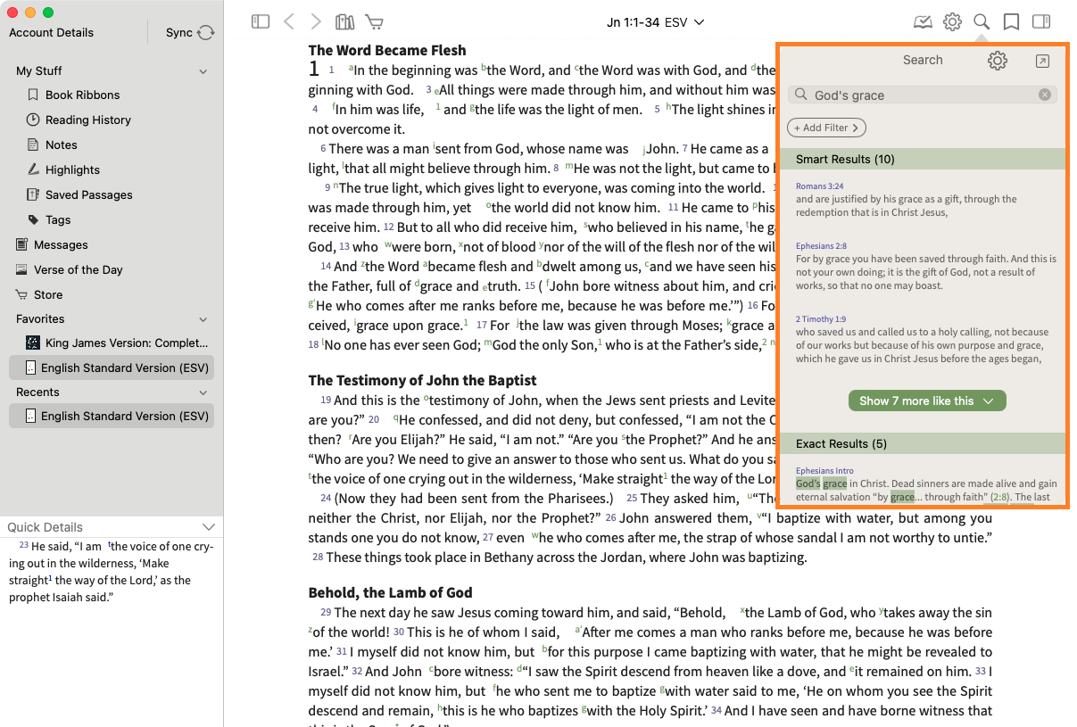Click the magnifying glass search icon
This screenshot has width=1077, height=727.
click(x=982, y=21)
